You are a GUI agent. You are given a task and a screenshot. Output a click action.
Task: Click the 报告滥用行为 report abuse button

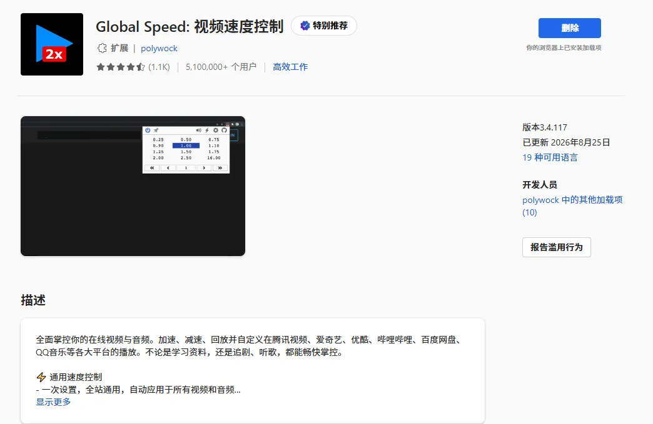[x=557, y=247]
